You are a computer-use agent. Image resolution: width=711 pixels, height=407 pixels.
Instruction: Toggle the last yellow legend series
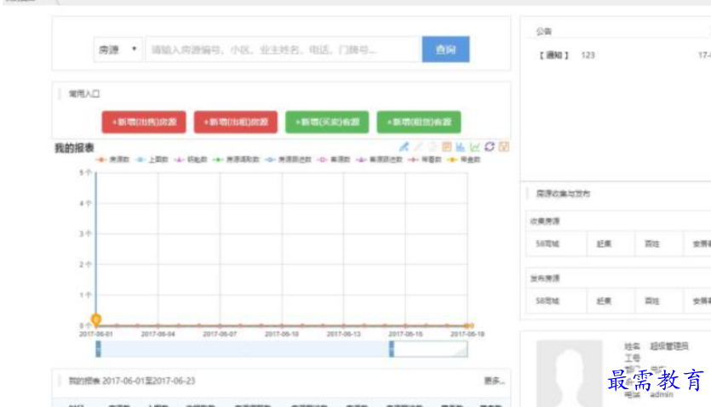pos(463,160)
